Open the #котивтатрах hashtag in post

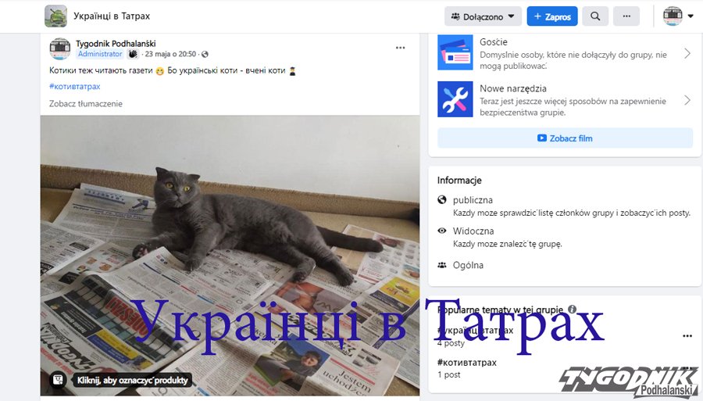click(75, 86)
